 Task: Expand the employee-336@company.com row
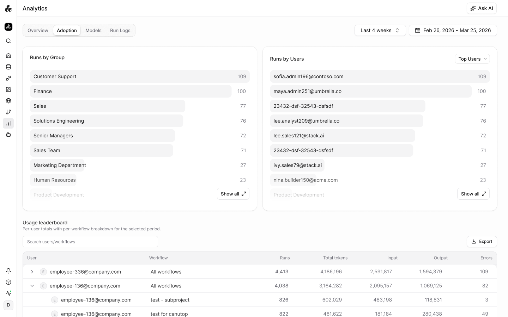(32, 272)
